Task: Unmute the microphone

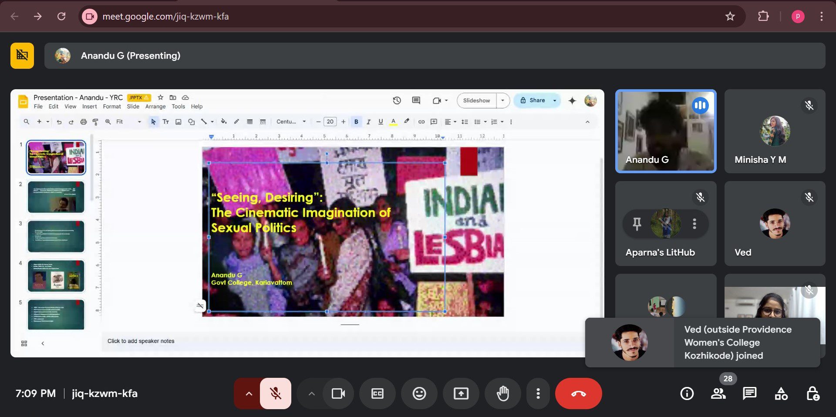Action: pos(275,393)
